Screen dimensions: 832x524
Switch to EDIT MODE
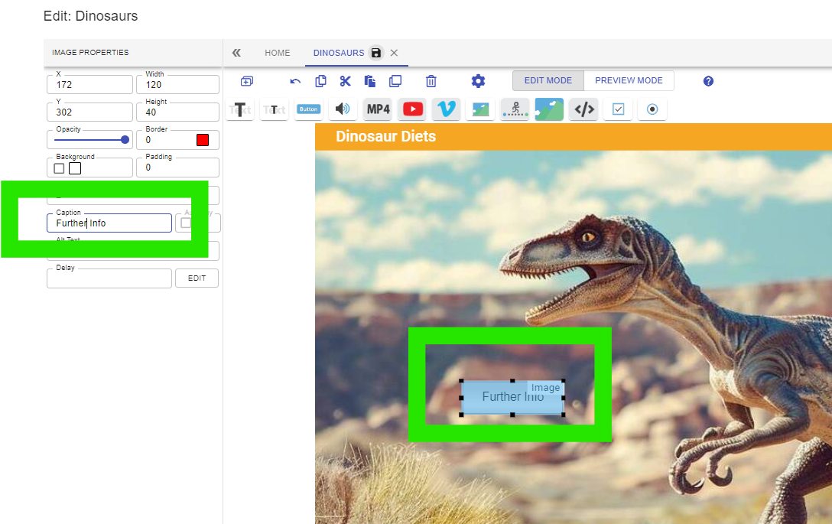click(548, 80)
